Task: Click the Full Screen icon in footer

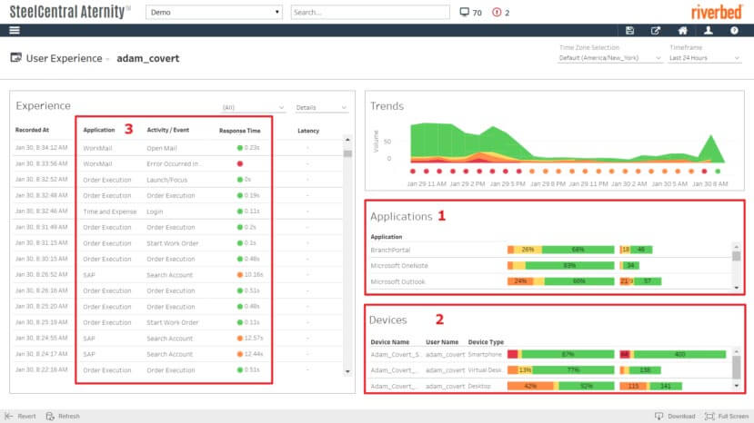Action: tap(709, 416)
